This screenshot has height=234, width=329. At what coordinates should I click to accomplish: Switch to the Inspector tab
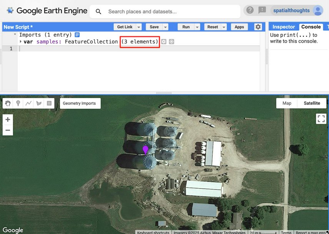[x=283, y=27]
